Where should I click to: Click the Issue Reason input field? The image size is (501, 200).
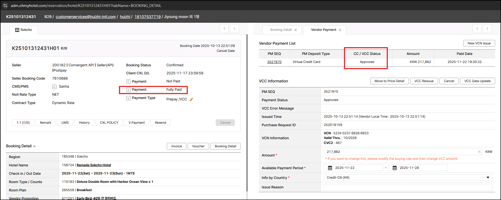408,187
